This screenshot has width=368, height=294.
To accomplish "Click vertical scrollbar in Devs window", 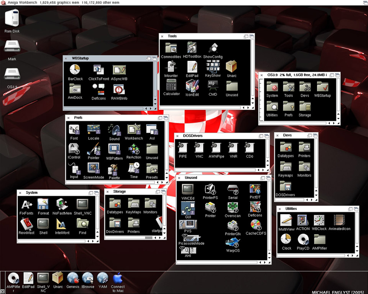I will 316,164.
